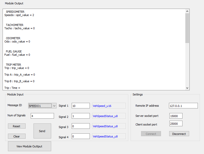Image resolution: width=204 pixels, height=154 pixels.
Task: Focus the Signal 1 value field
Action: coord(81,106)
